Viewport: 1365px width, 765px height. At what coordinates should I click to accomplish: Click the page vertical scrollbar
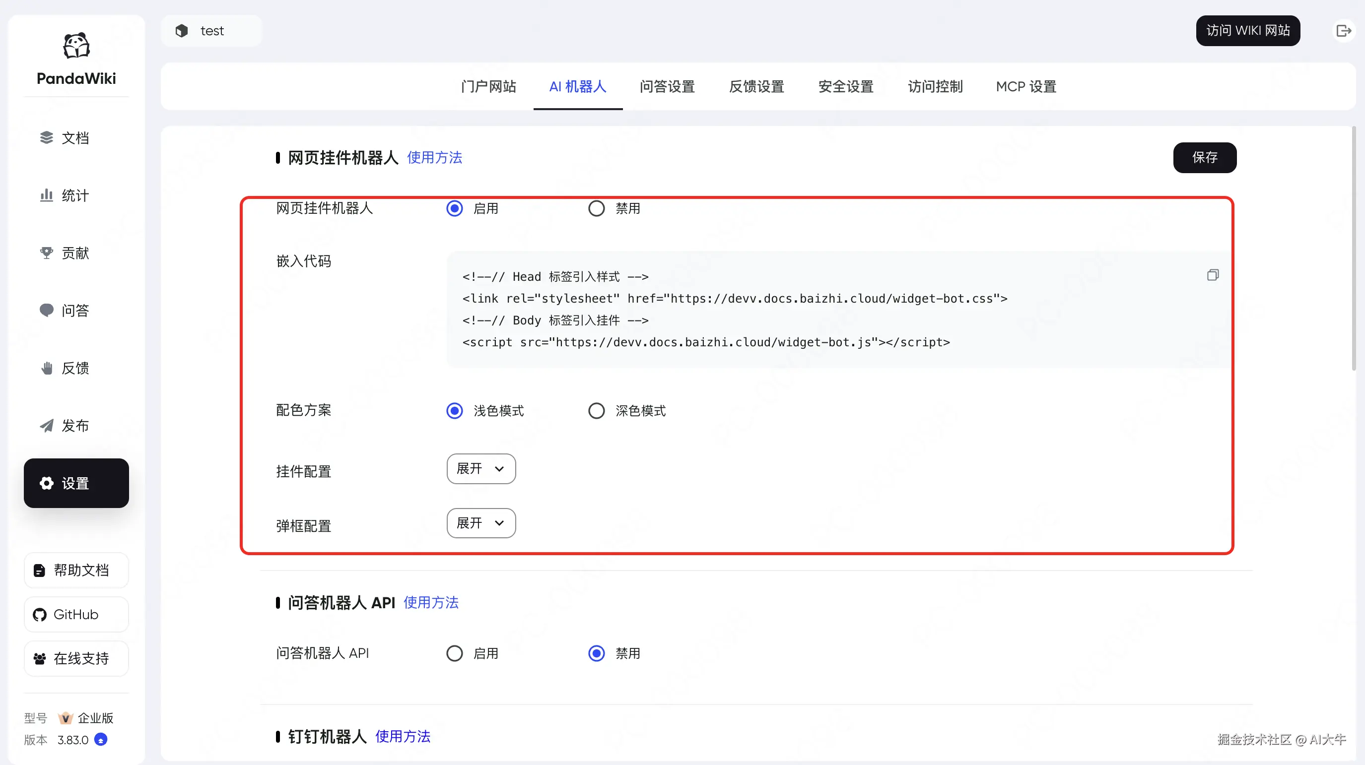[1354, 249]
